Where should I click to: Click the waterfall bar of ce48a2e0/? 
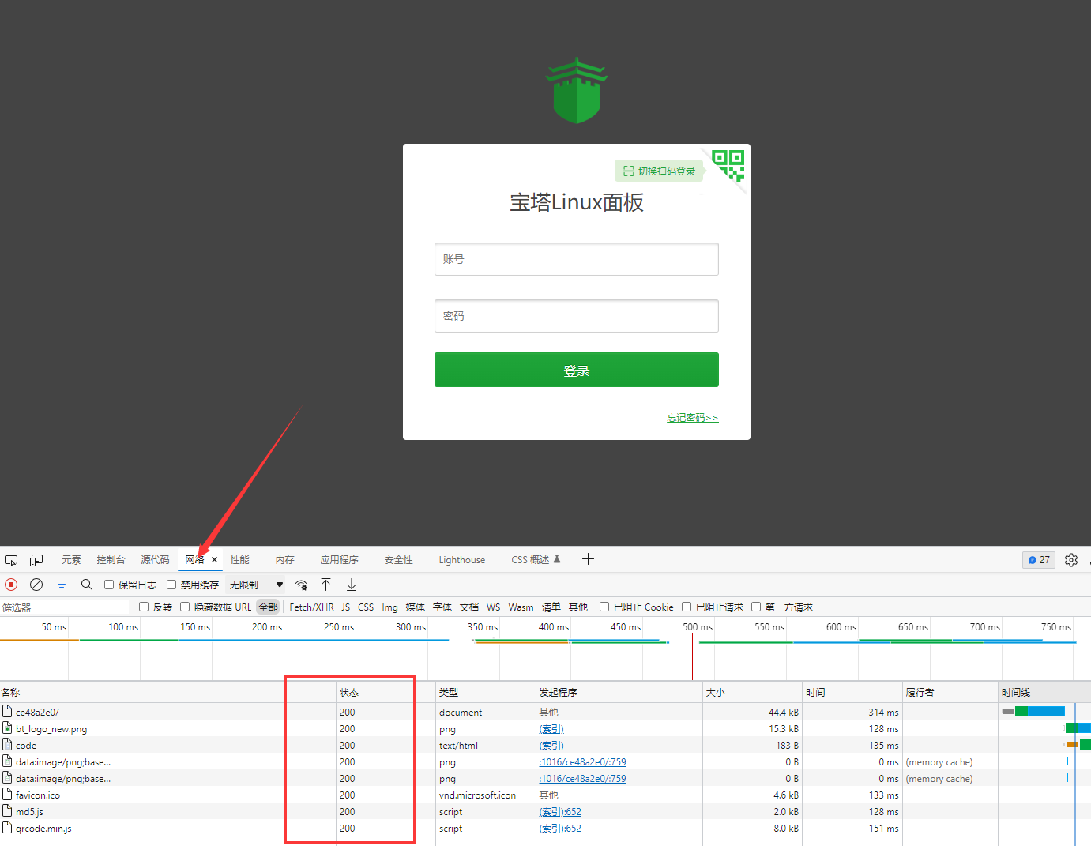pos(1034,712)
